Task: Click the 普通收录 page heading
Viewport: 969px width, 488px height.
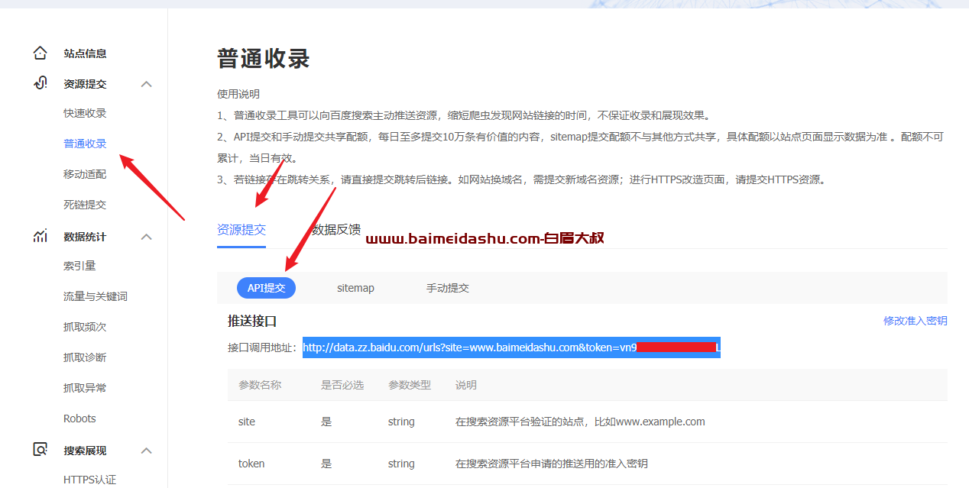Action: pos(264,59)
